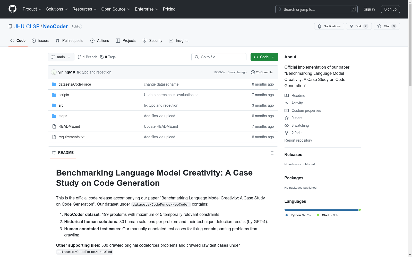This screenshot has height=257, width=412.
Task: Click the Python language bar segment
Action: (321, 210)
